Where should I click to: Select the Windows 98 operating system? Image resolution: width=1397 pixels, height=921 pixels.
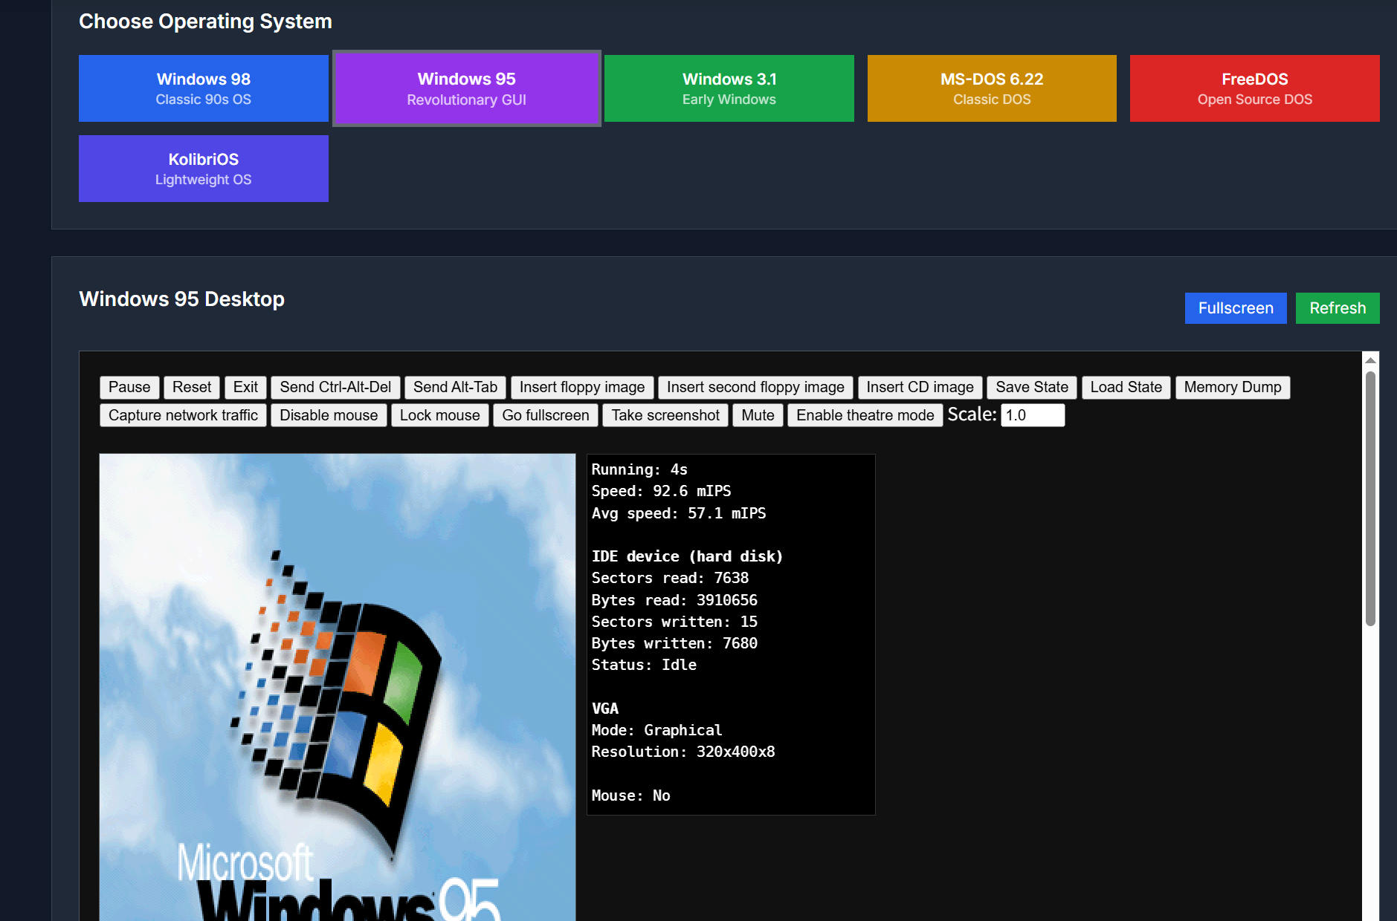(204, 88)
